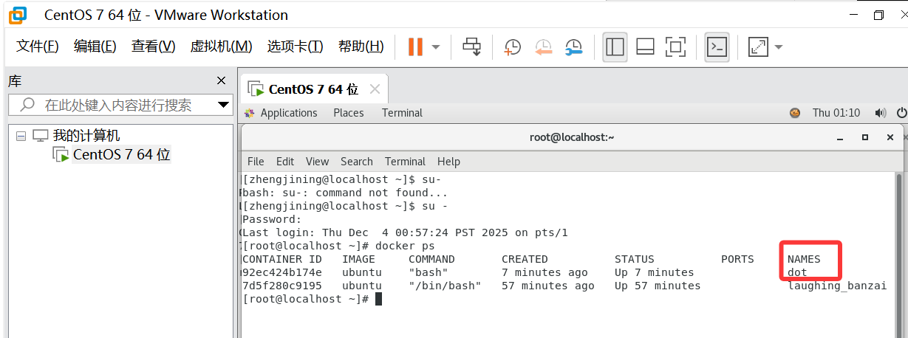Click the volume speaker icon in CentOS panel
Screen dimensions: 908x338
click(x=880, y=113)
